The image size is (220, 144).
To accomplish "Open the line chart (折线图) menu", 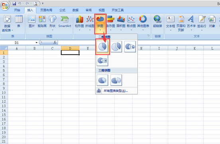I will click(x=90, y=23).
